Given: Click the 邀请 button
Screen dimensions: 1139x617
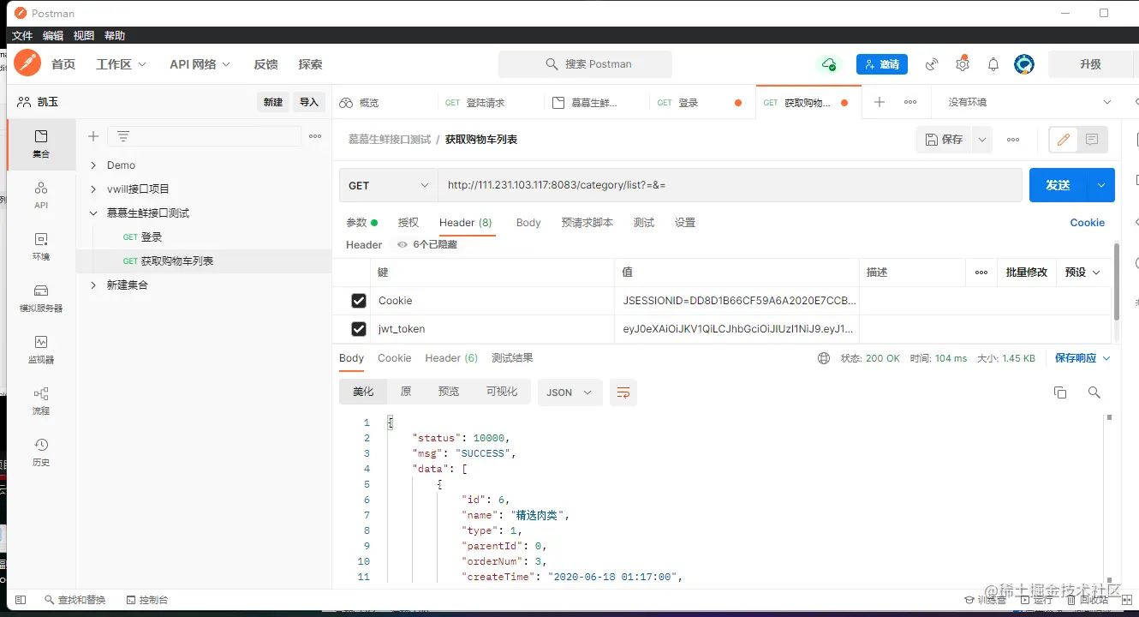Looking at the screenshot, I should 882,64.
